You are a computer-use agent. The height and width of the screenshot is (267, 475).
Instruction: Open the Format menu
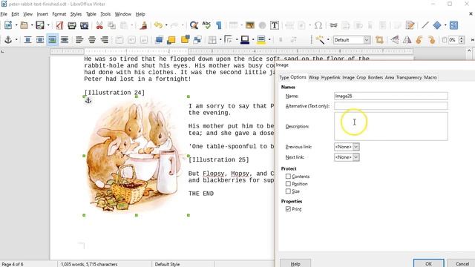point(59,14)
